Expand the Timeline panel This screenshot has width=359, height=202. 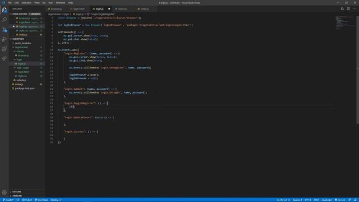[17, 196]
